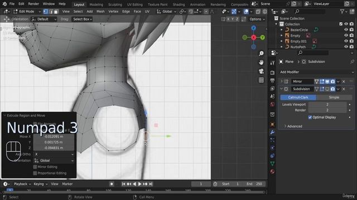The height and width of the screenshot is (200, 357).
Task: Open the Render menu
Action: click(33, 4)
